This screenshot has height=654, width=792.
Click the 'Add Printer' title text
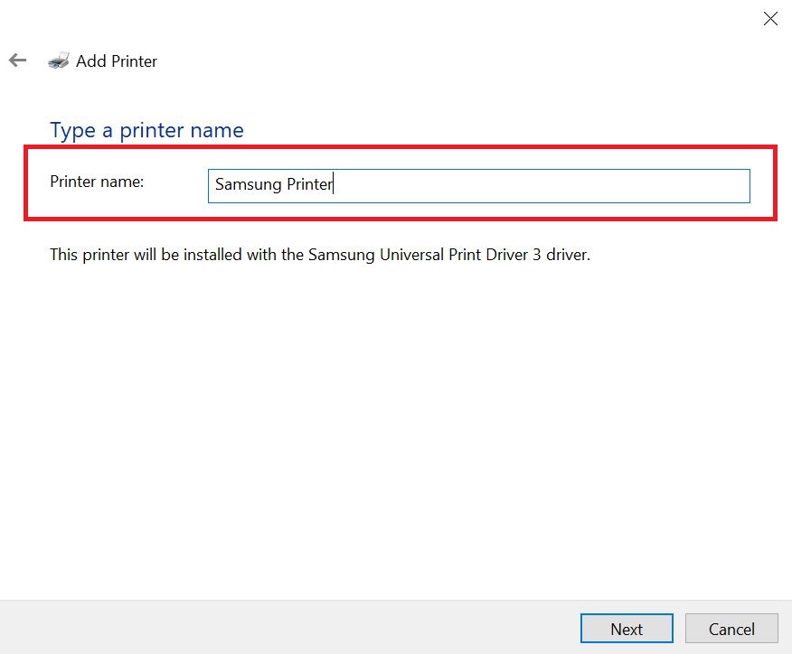point(117,61)
